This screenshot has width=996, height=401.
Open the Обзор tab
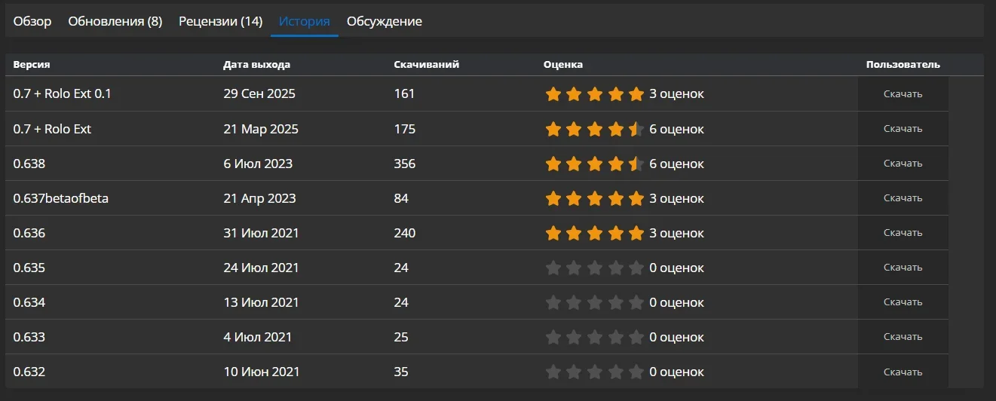32,21
